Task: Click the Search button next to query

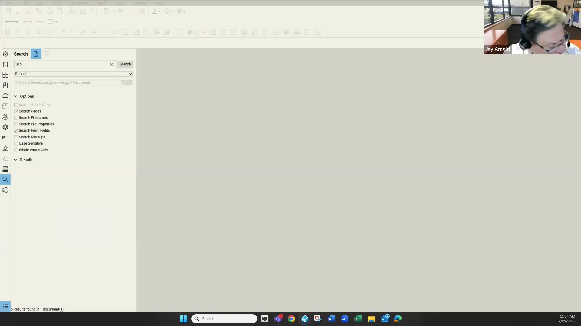Action: (x=125, y=64)
